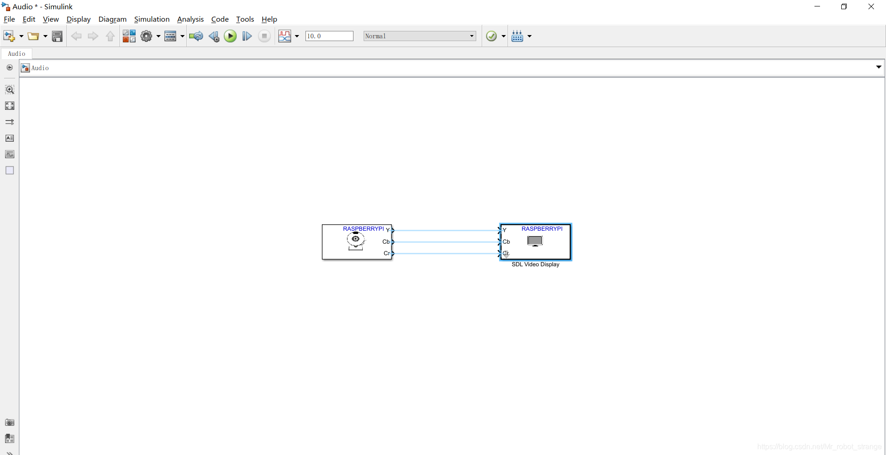Click the Run simulation play button

tap(230, 36)
